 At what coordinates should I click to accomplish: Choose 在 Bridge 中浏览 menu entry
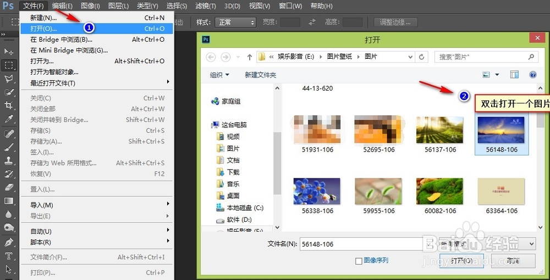(97, 40)
